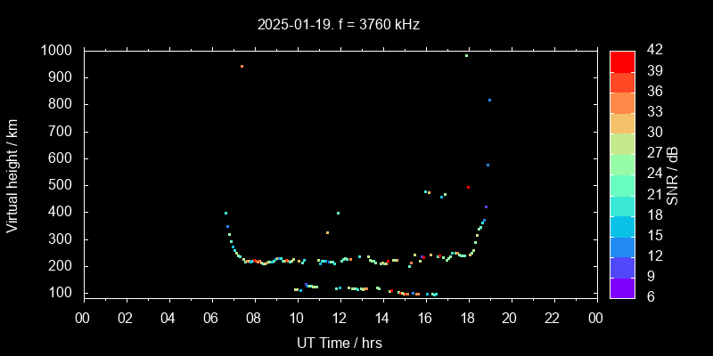Screen dimensions: 713x356
Task: Click the 1000 tick label on height axis
Action: [x=57, y=51]
